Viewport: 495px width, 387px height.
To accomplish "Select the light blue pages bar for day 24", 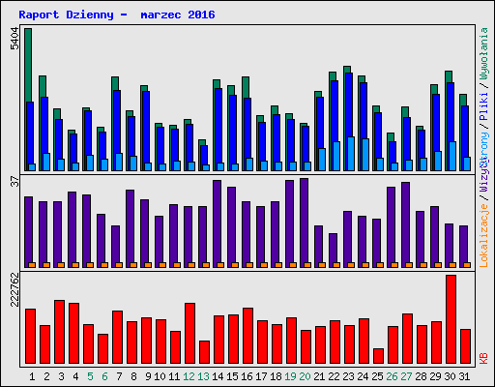I will 365,155.
